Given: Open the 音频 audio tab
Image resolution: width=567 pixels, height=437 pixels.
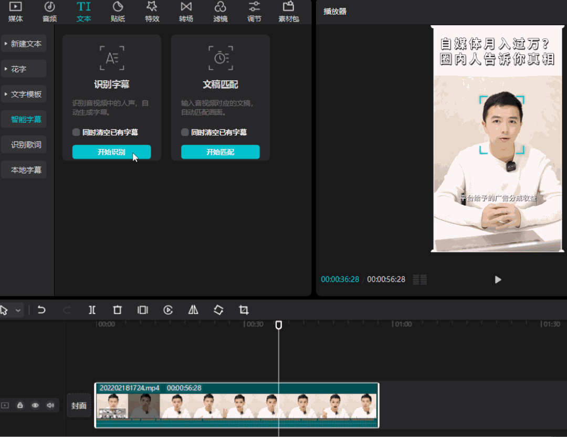Looking at the screenshot, I should coord(49,12).
